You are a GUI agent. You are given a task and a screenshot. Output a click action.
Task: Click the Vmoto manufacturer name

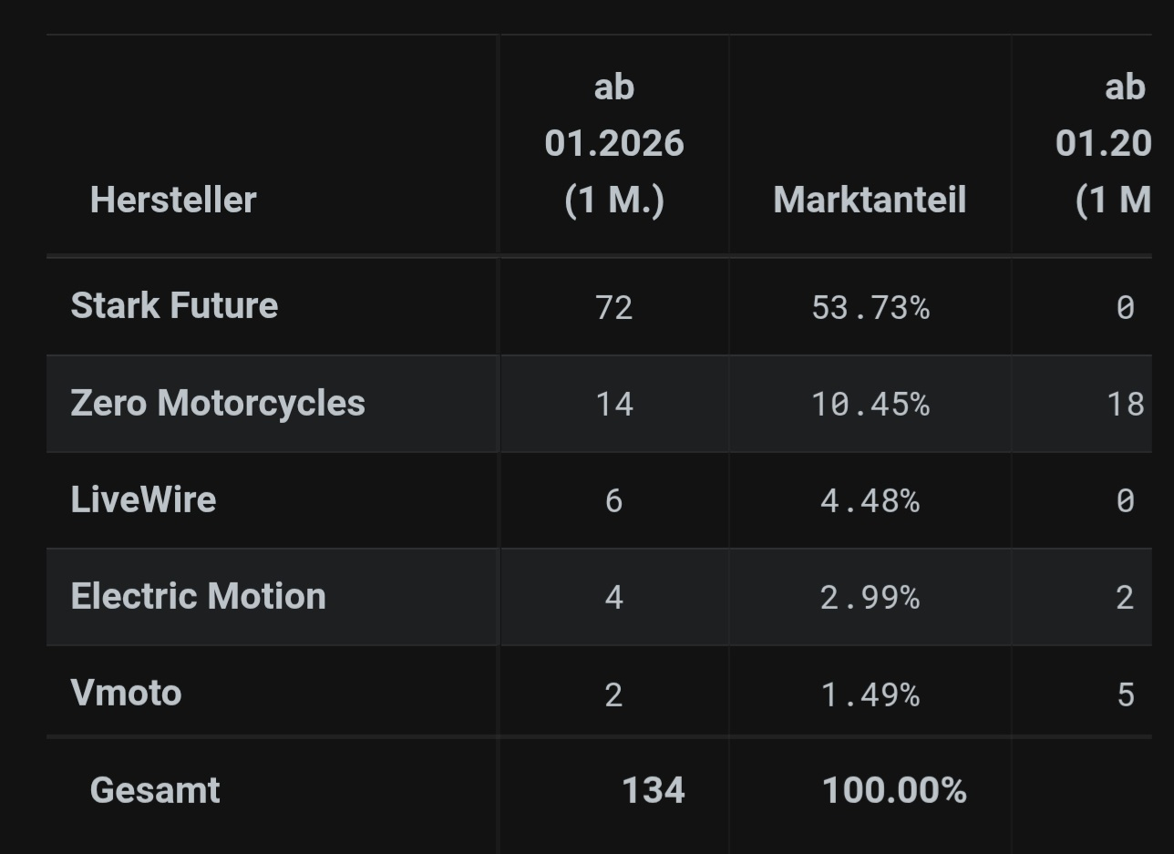(x=126, y=693)
